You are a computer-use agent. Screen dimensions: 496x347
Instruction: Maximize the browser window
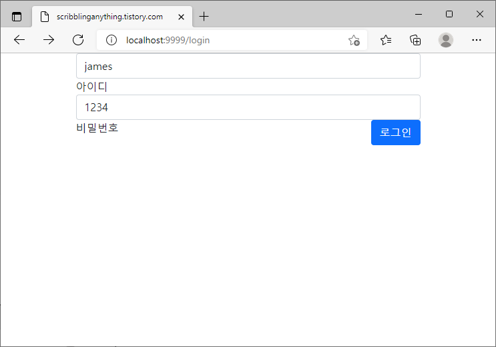click(449, 14)
